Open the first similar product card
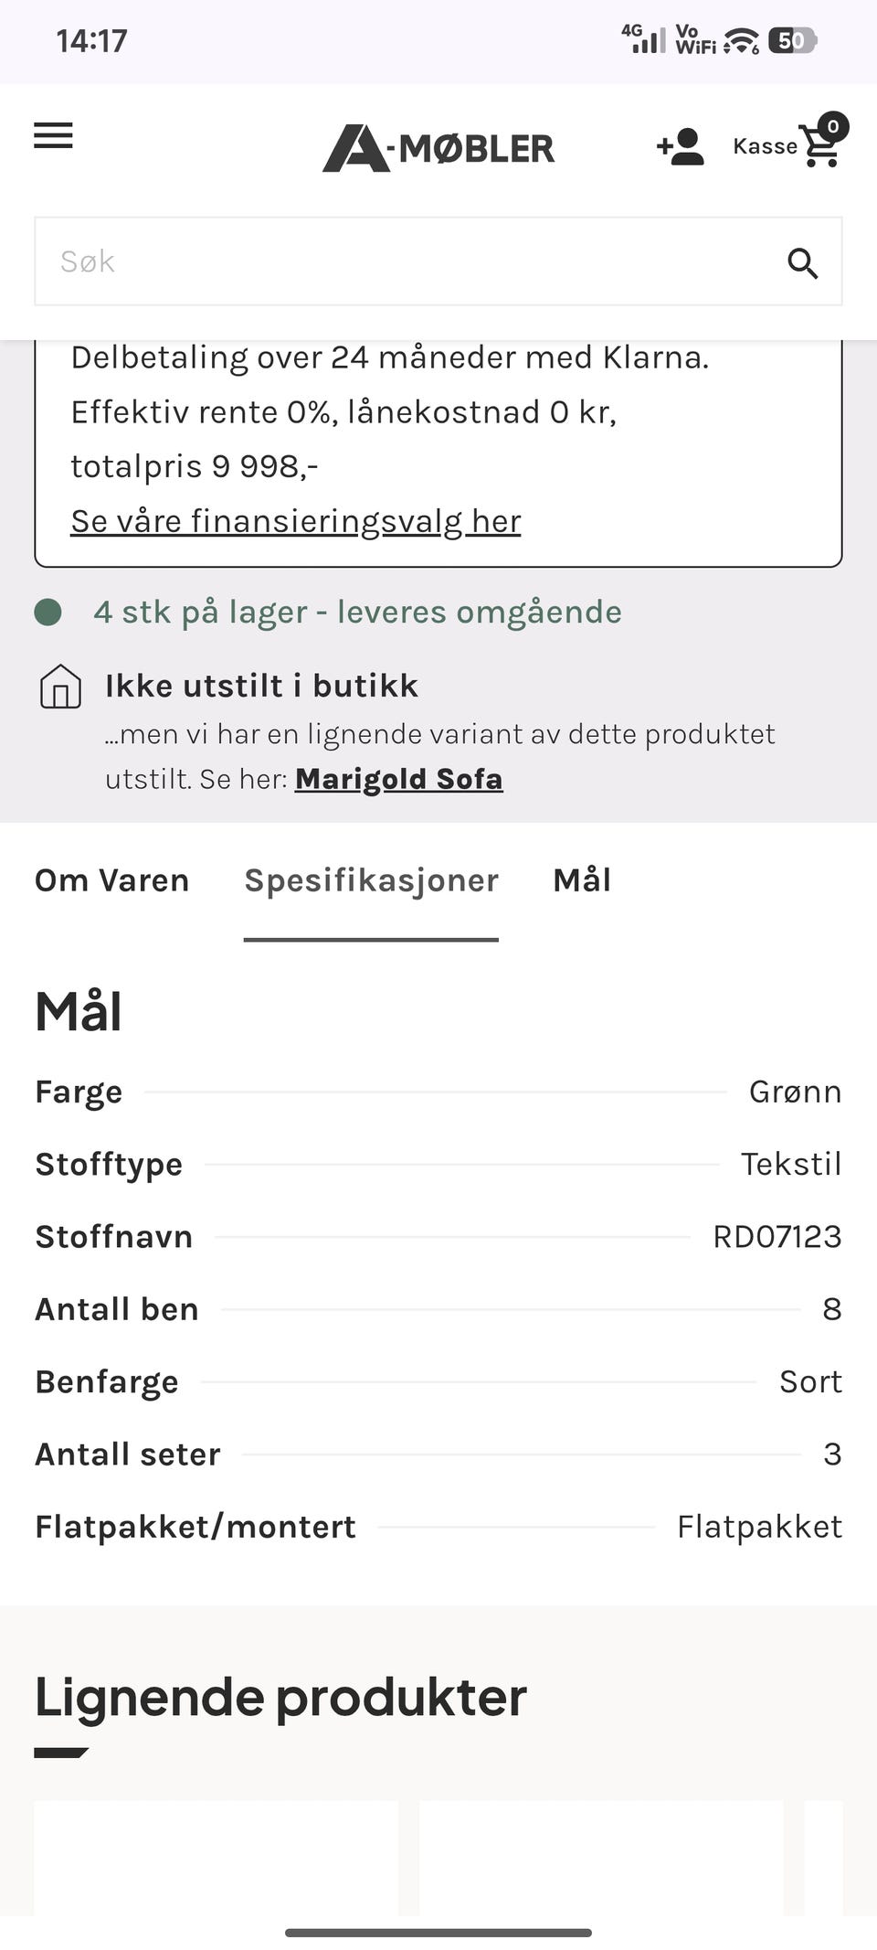877x1950 pixels. point(217,1856)
